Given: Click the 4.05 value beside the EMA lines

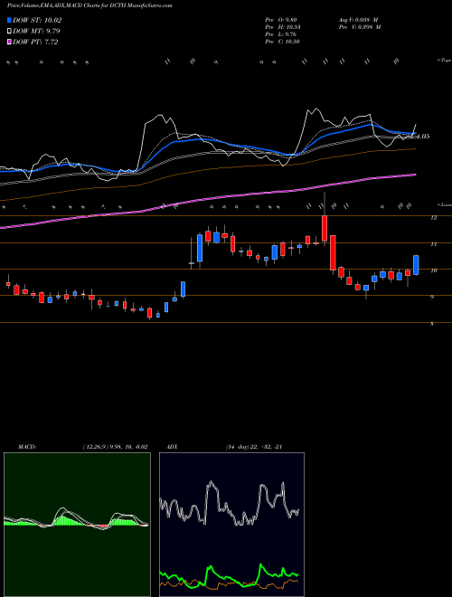Looking at the screenshot, I should coord(423,137).
